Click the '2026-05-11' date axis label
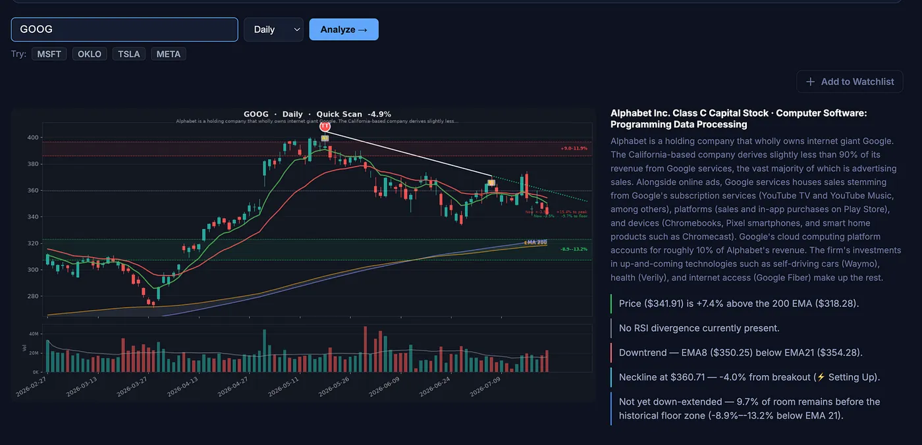This screenshot has width=922, height=445. click(283, 386)
